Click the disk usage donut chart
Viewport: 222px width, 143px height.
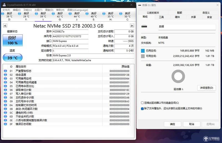pyautogui.click(x=178, y=76)
